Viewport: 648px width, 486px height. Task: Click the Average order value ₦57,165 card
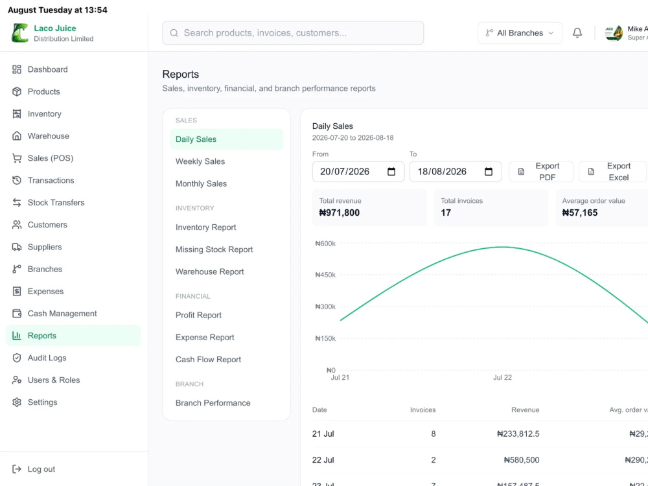[602, 207]
